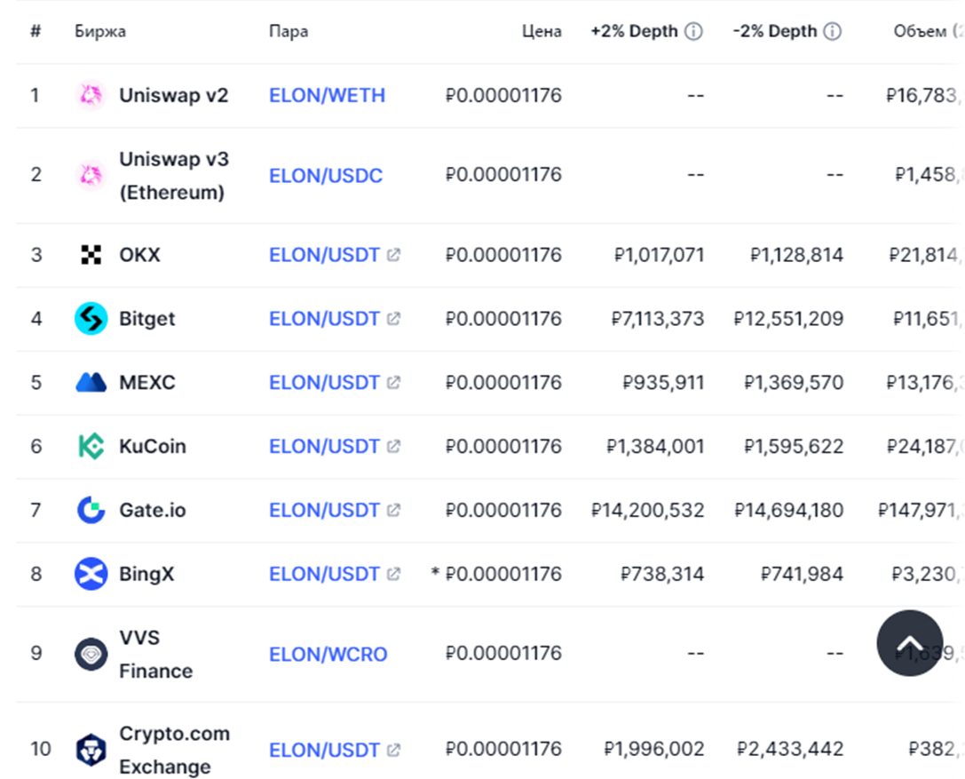Open the ELON/USDC pair on Uniswap v3
Screen dimensions: 965x779
click(326, 175)
